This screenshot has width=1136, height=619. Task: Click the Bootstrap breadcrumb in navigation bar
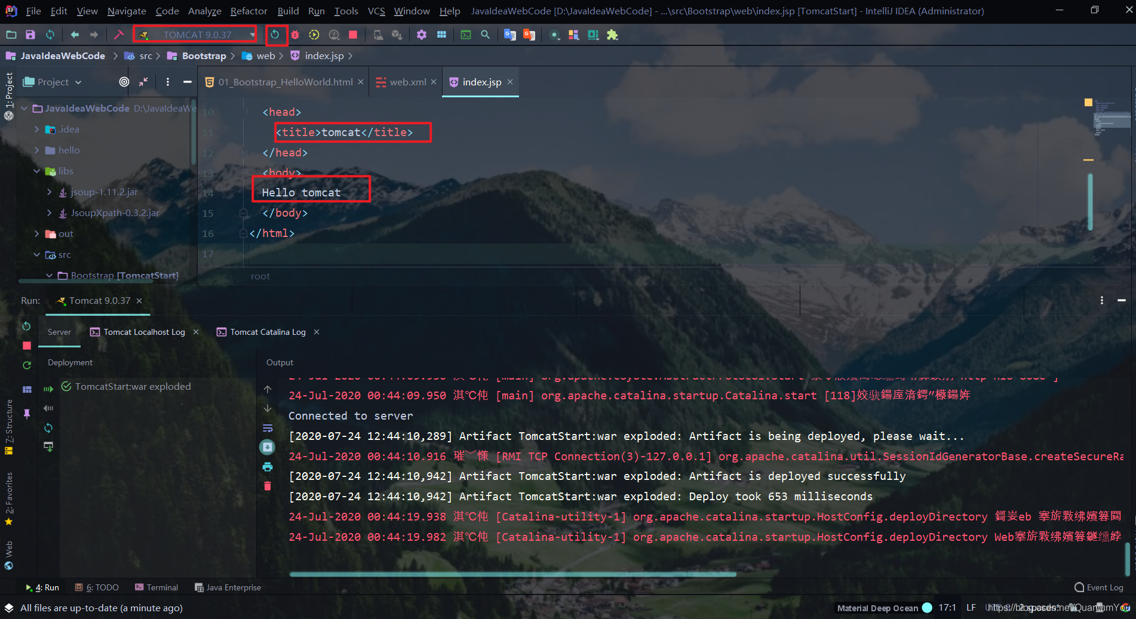[198, 56]
